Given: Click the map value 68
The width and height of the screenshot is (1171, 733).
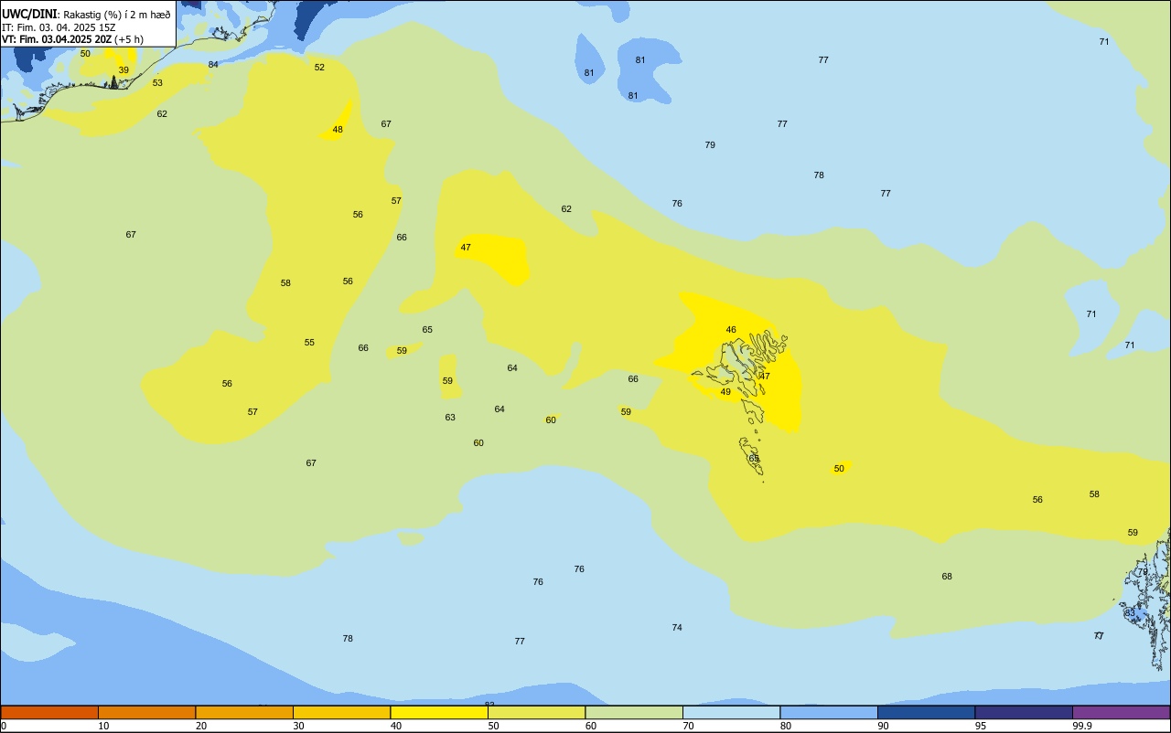Looking at the screenshot, I should [x=947, y=577].
